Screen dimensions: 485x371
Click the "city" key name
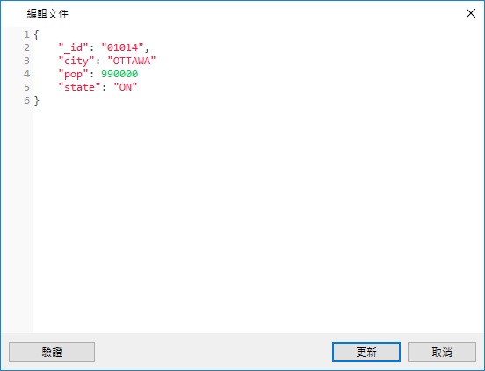click(76, 61)
